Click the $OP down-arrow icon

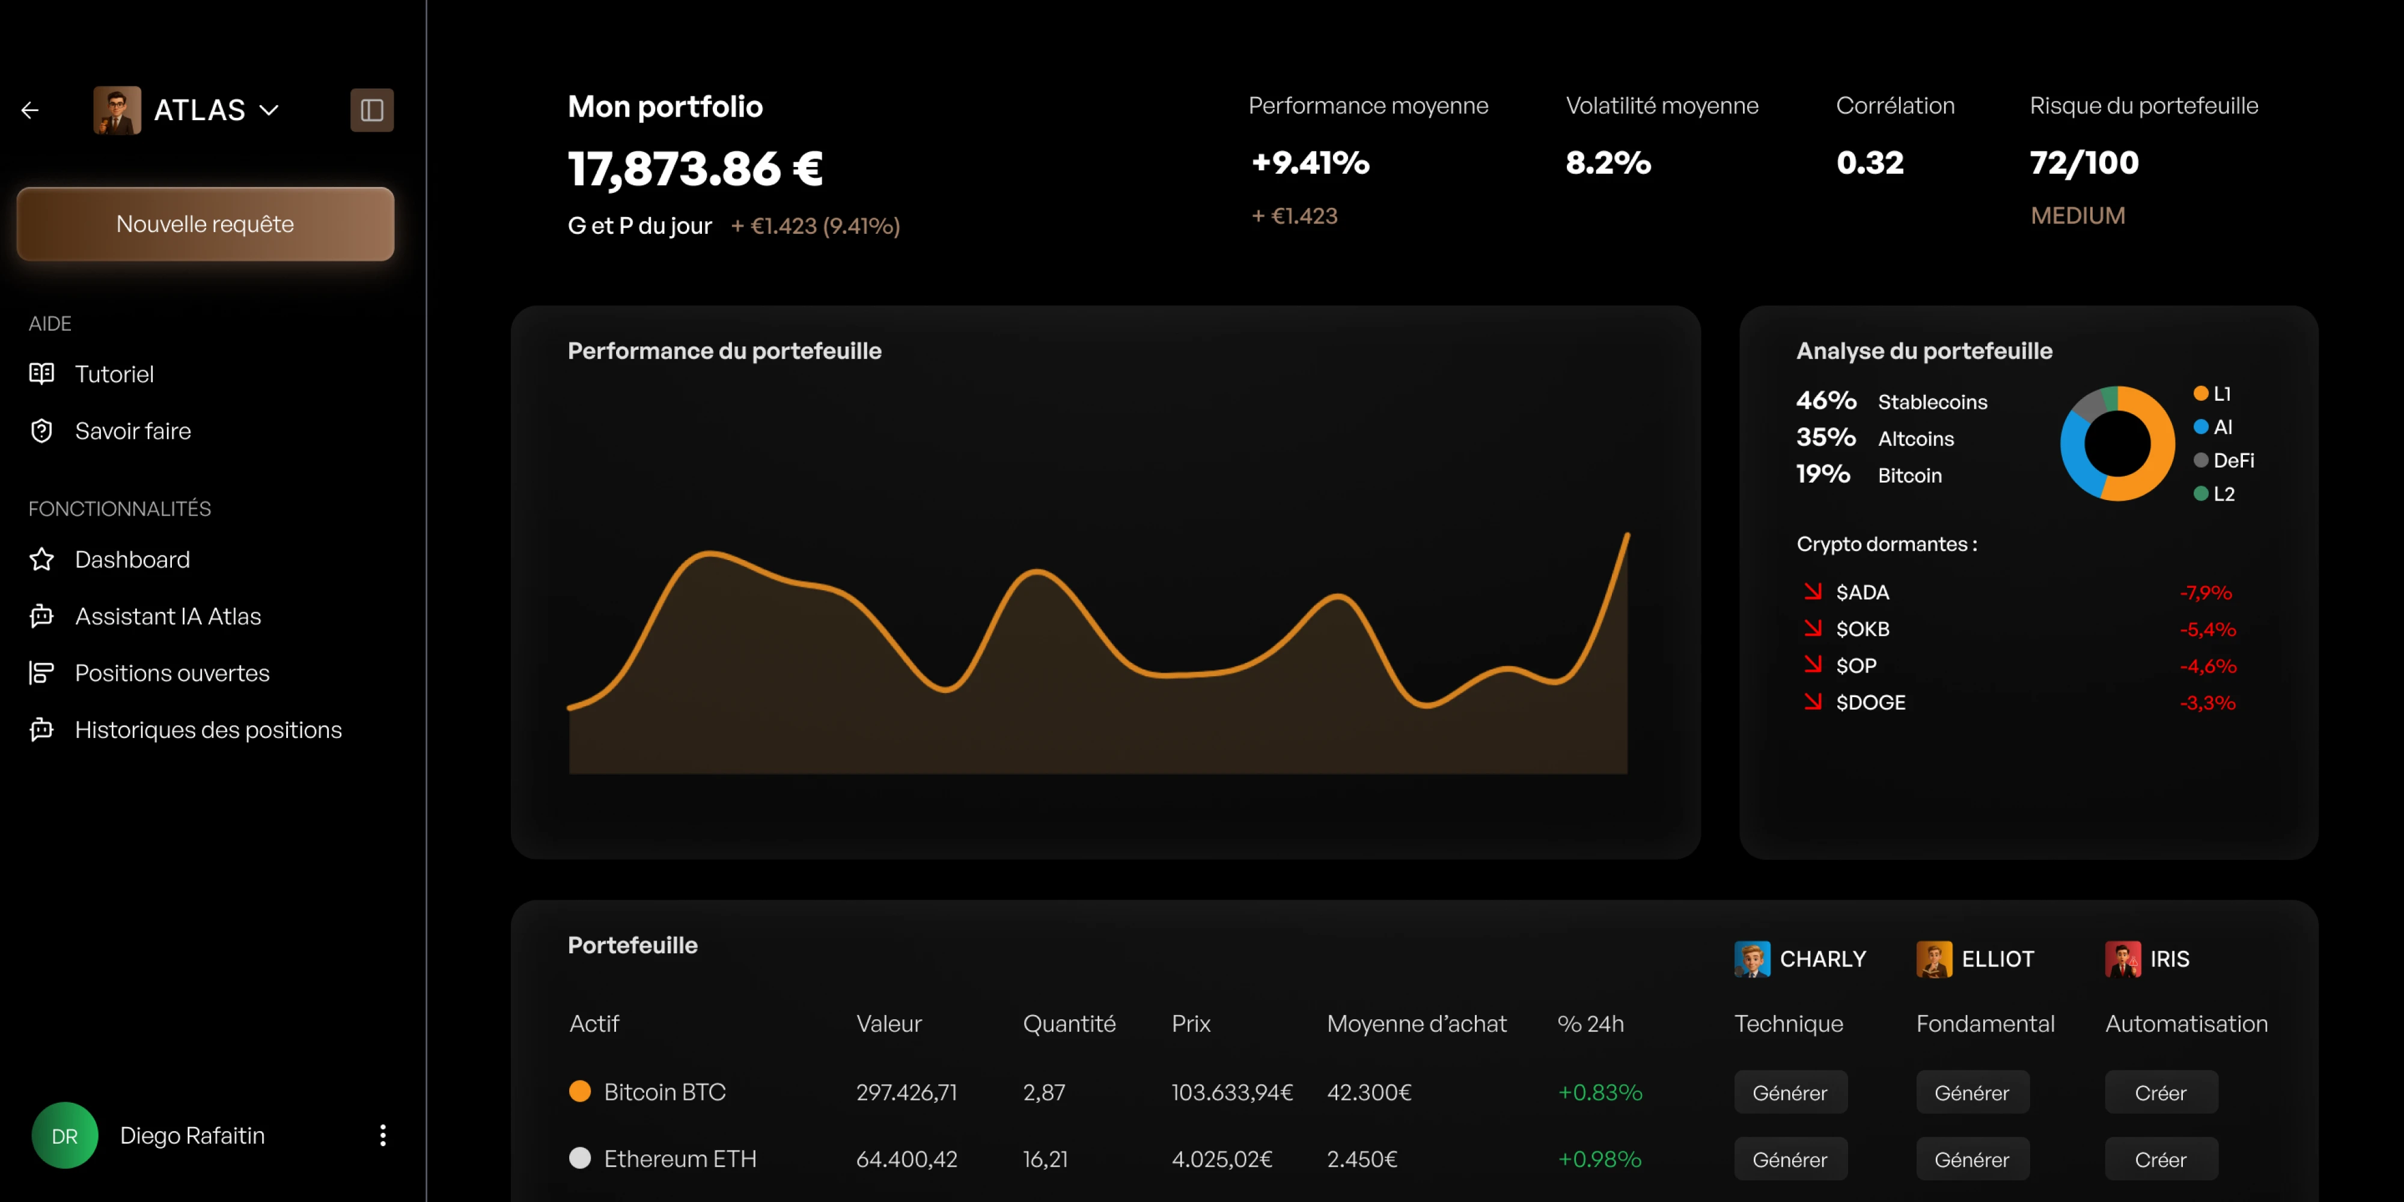tap(1813, 664)
